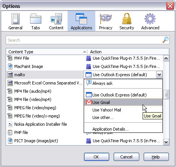Click the vertical scrollbar thumb
The image size is (176, 167).
[x=166, y=95]
